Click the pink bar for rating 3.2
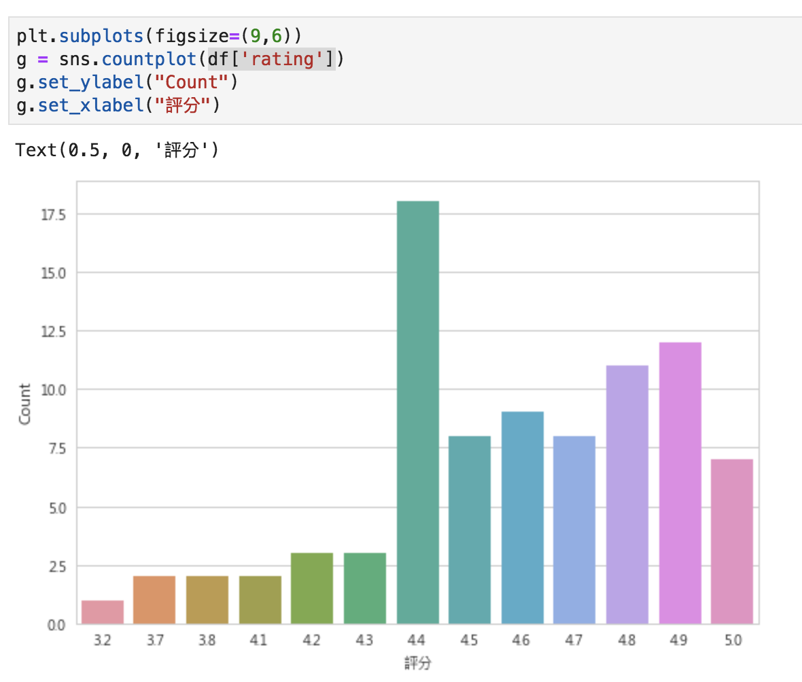Image resolution: width=802 pixels, height=682 pixels. pos(103,612)
